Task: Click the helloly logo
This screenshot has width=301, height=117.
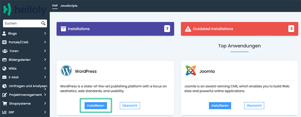Action: click(25, 9)
